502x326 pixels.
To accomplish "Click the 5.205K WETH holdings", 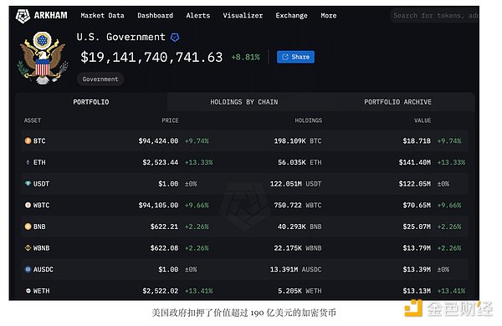I will pos(300,291).
